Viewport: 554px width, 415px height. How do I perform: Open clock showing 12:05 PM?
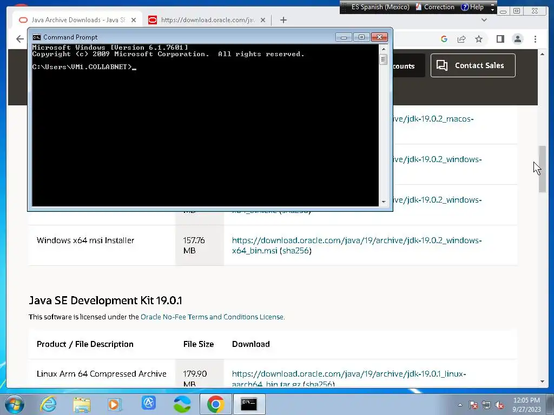click(x=526, y=405)
